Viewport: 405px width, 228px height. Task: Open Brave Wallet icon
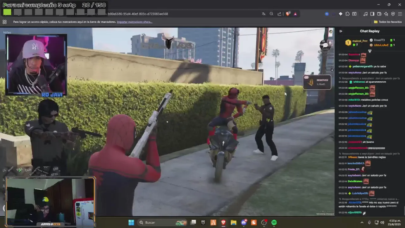click(379, 14)
